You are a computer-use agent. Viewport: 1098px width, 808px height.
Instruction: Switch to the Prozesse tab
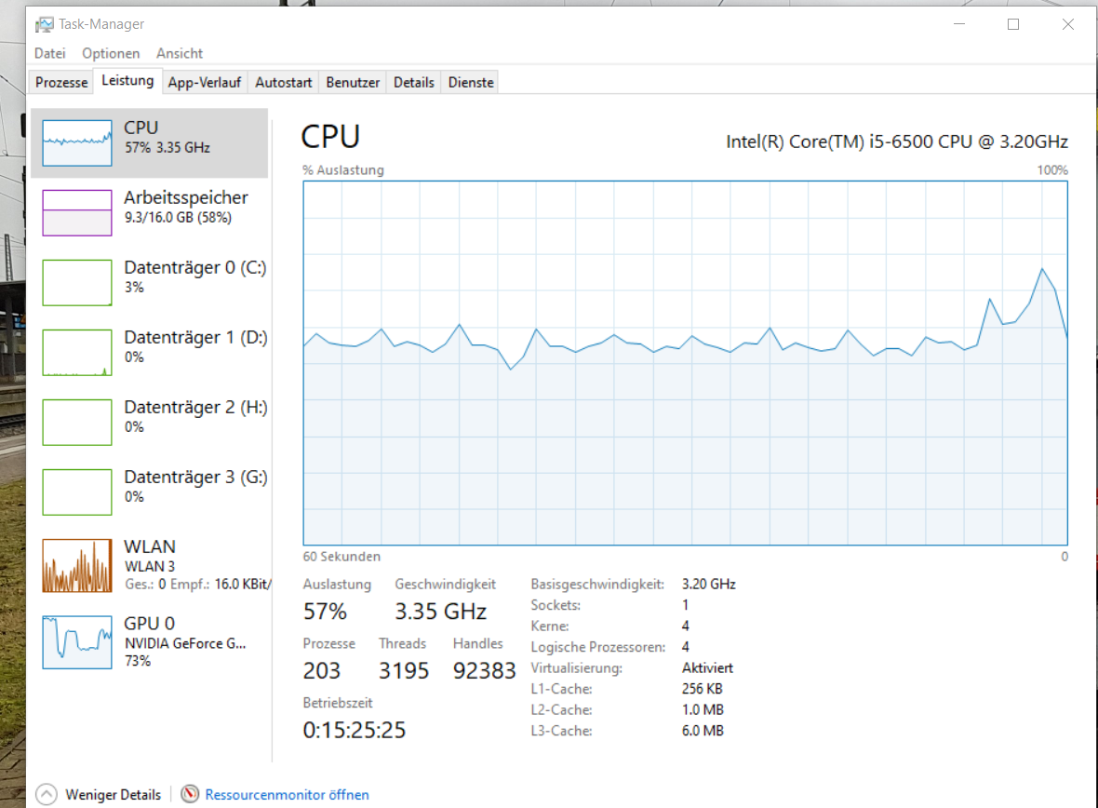[61, 82]
